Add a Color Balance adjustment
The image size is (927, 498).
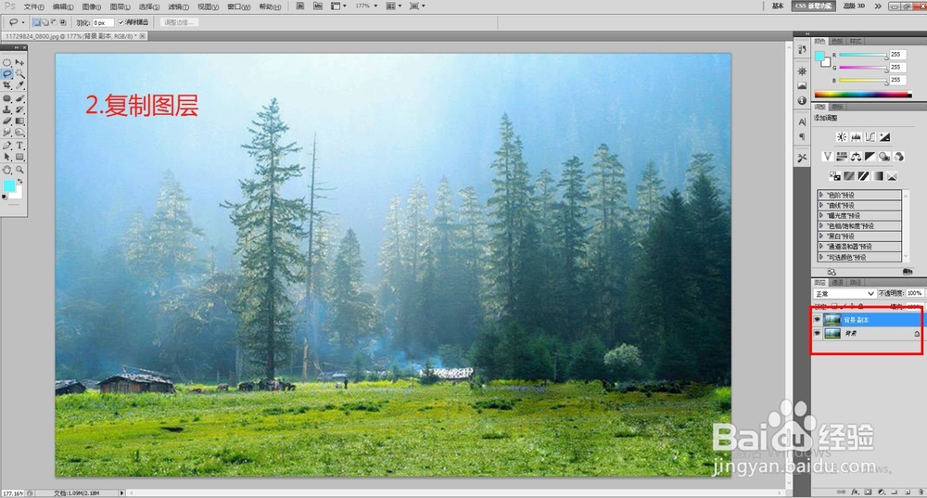856,156
